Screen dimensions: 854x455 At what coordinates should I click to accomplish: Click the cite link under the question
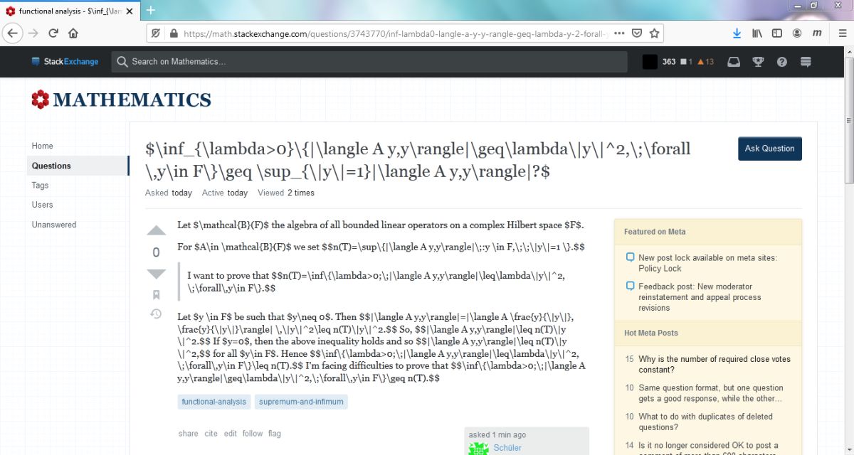(211, 434)
